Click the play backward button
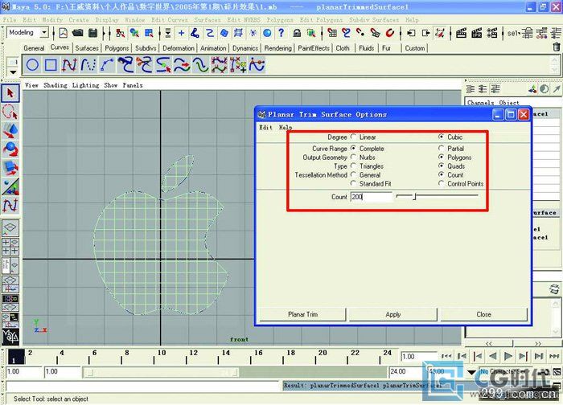This screenshot has width=563, height=405. click(x=493, y=356)
